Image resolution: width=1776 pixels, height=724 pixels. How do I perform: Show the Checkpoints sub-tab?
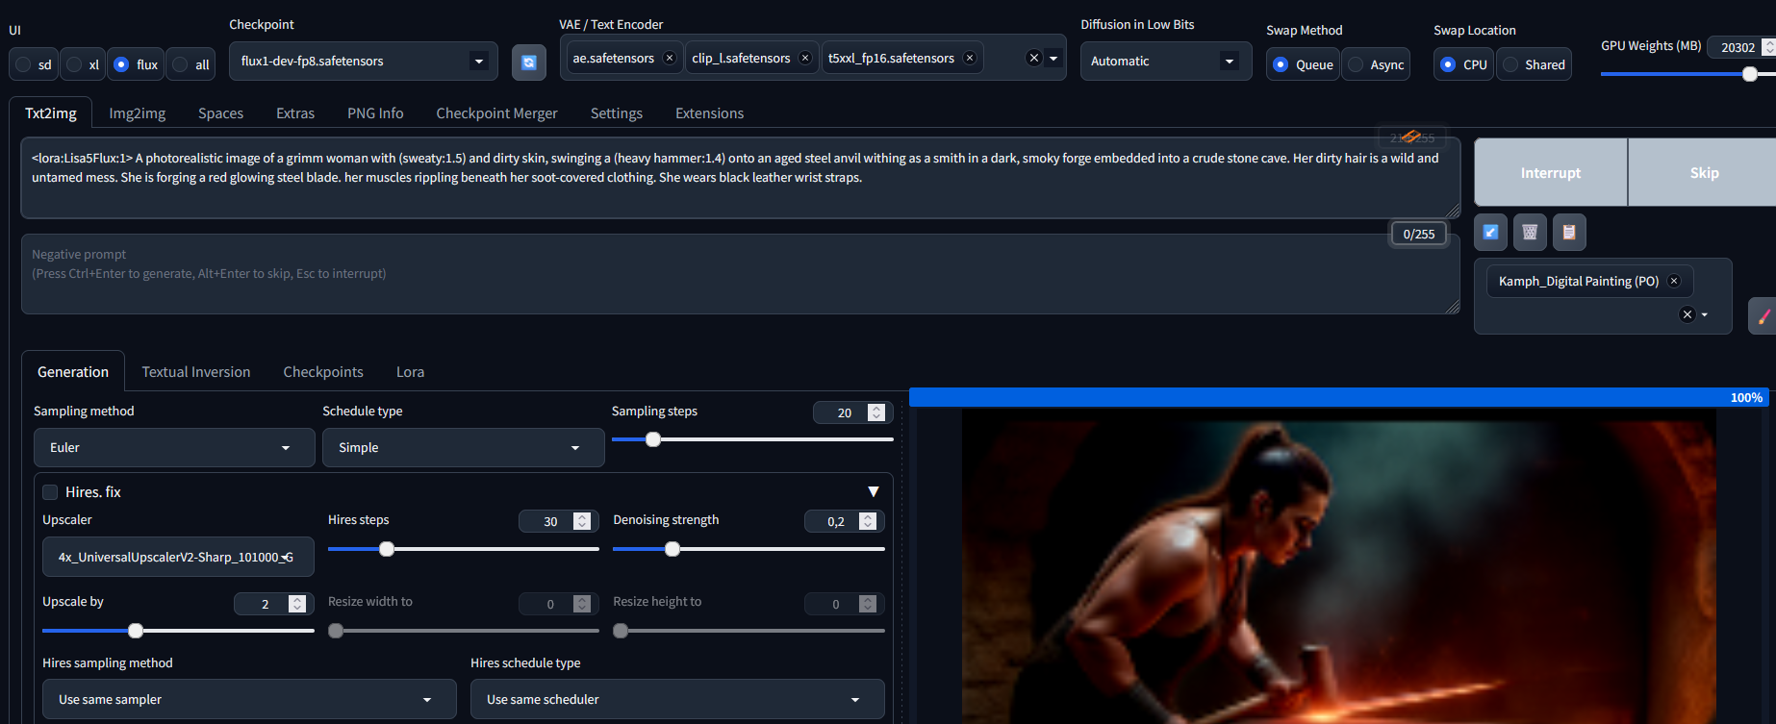[323, 372]
